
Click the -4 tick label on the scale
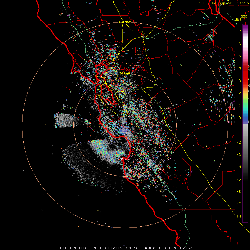click(239, 167)
